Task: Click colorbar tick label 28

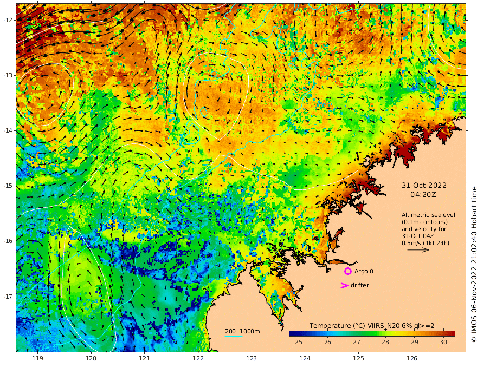Action: (x=385, y=342)
